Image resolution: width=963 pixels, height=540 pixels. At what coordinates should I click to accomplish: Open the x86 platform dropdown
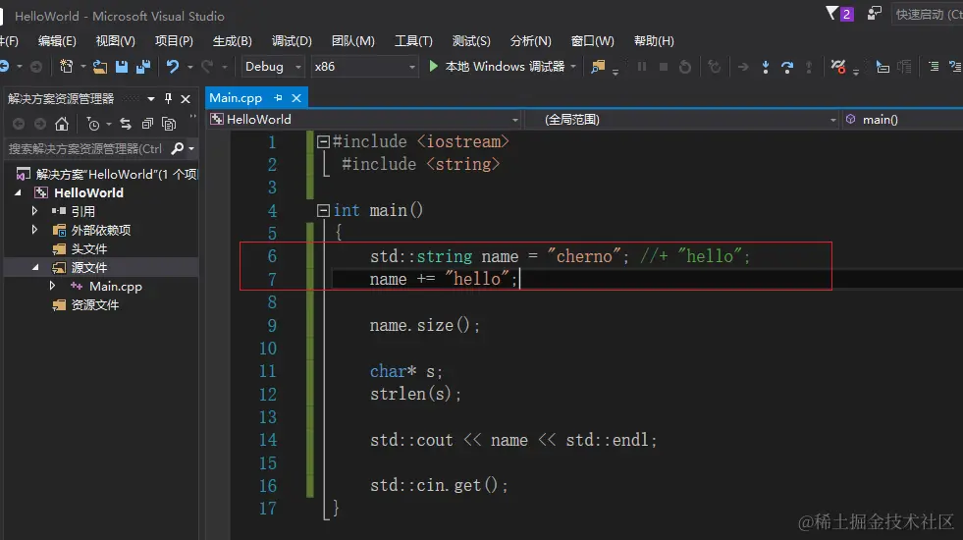click(412, 67)
